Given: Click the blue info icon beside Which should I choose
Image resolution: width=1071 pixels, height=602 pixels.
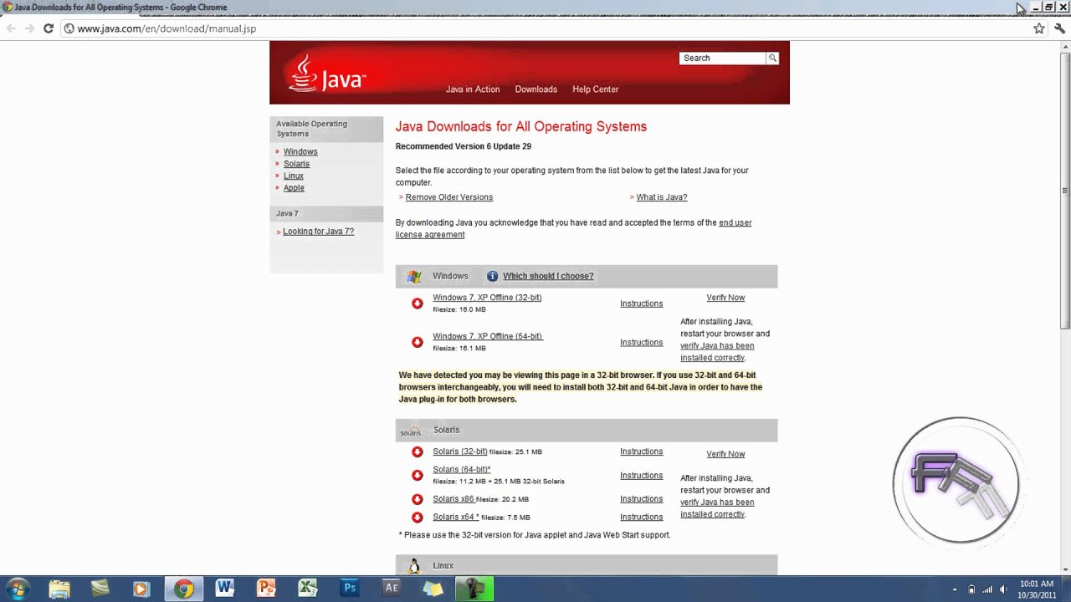Looking at the screenshot, I should coord(492,276).
